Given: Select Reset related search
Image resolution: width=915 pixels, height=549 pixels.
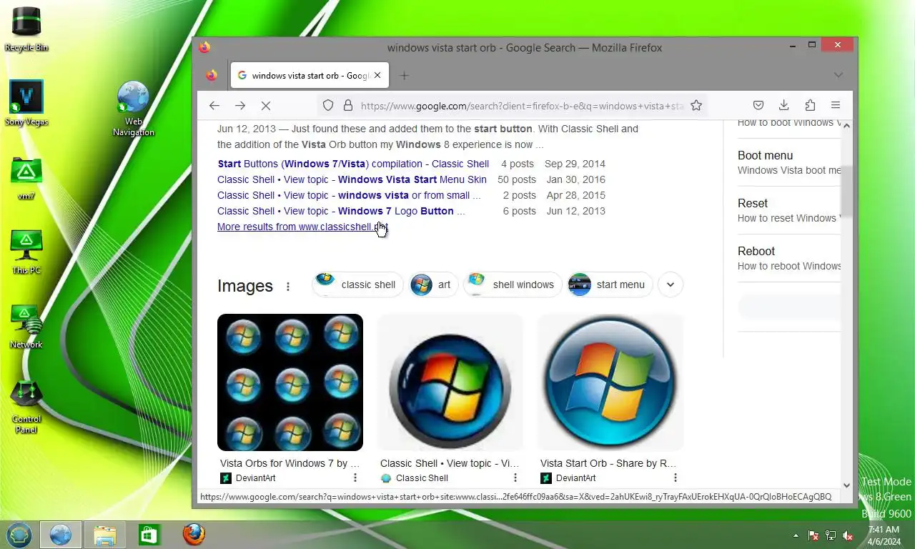Looking at the screenshot, I should (x=788, y=210).
